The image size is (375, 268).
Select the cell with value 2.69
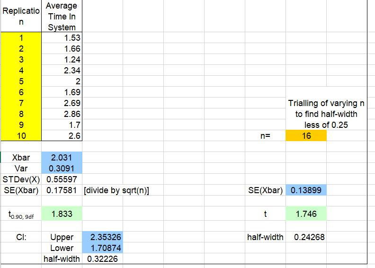coord(62,103)
